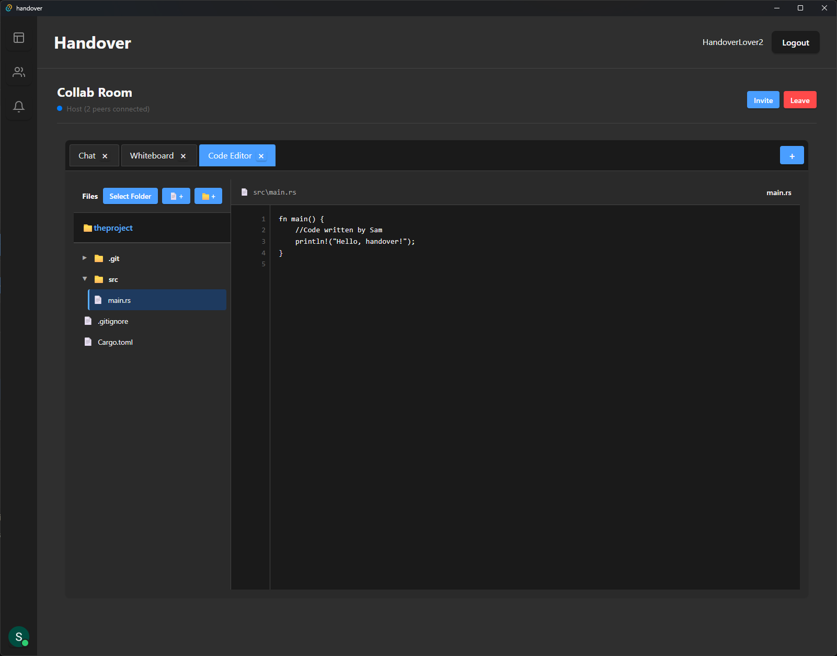Click the theproject root folder entry
The image size is (837, 656).
click(x=113, y=228)
